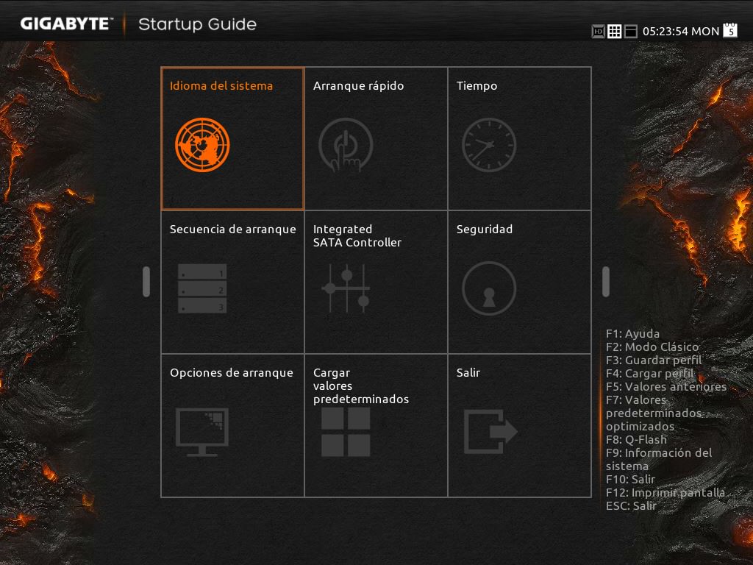Image resolution: width=753 pixels, height=565 pixels.
Task: Click the 'Arranque rápido' tile label
Action: [358, 86]
